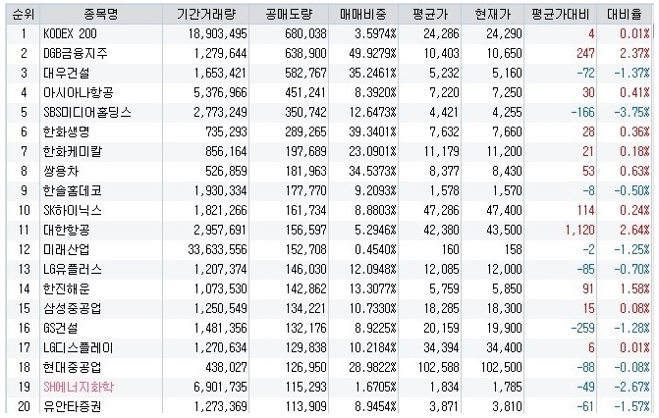Sort by 순위 column header
Screen dimensions: 659x418
(x=24, y=15)
